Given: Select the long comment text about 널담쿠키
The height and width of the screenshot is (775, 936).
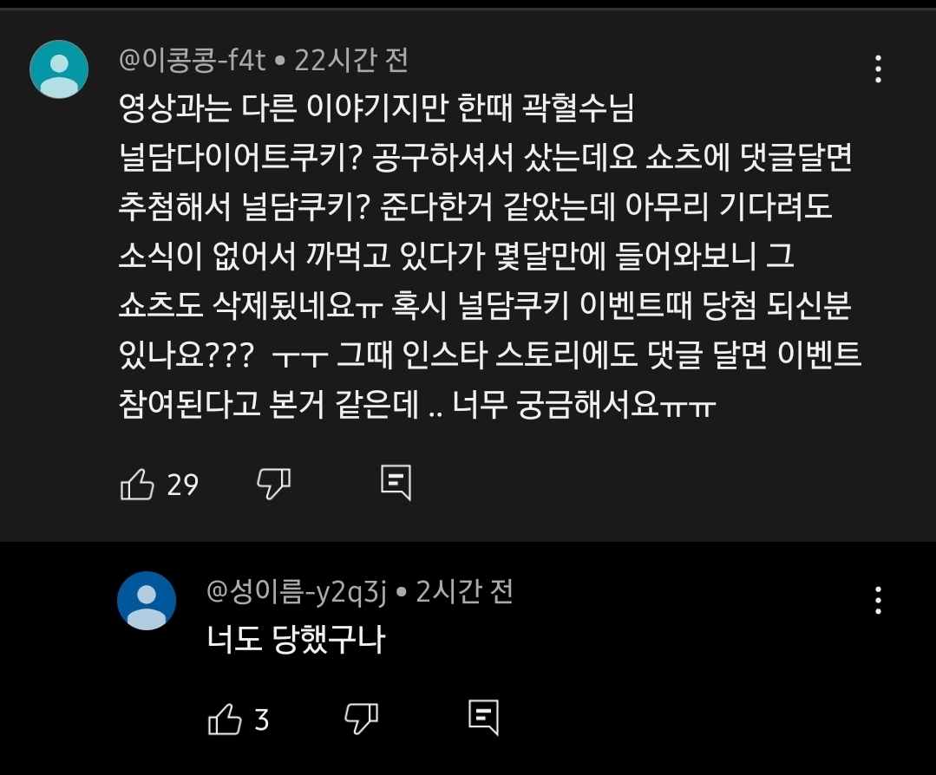Looking at the screenshot, I should [x=489, y=256].
